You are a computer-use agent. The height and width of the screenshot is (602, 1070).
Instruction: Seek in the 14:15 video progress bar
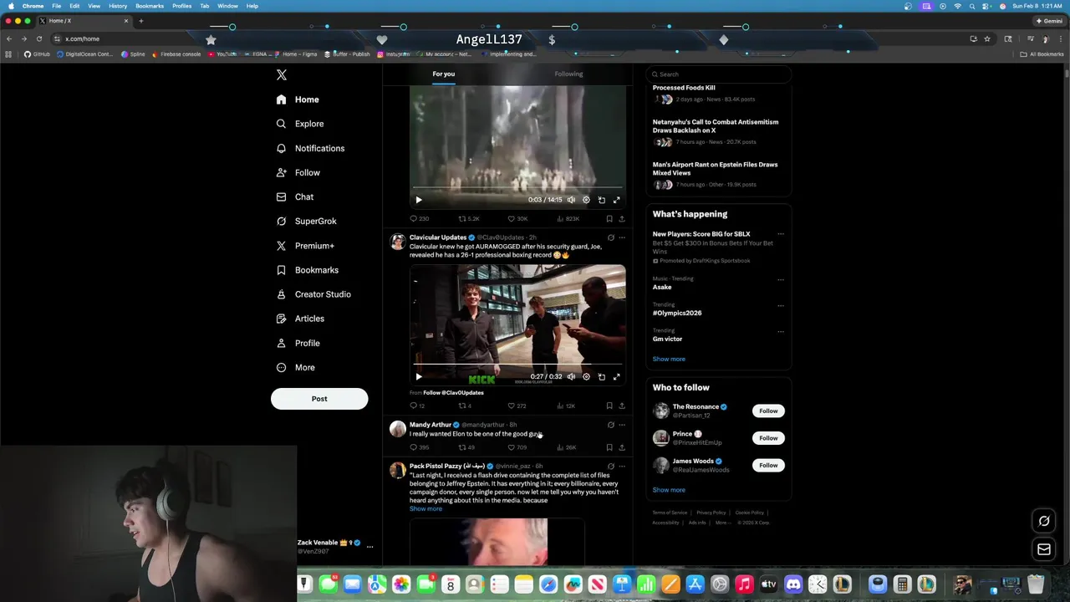[x=517, y=189]
